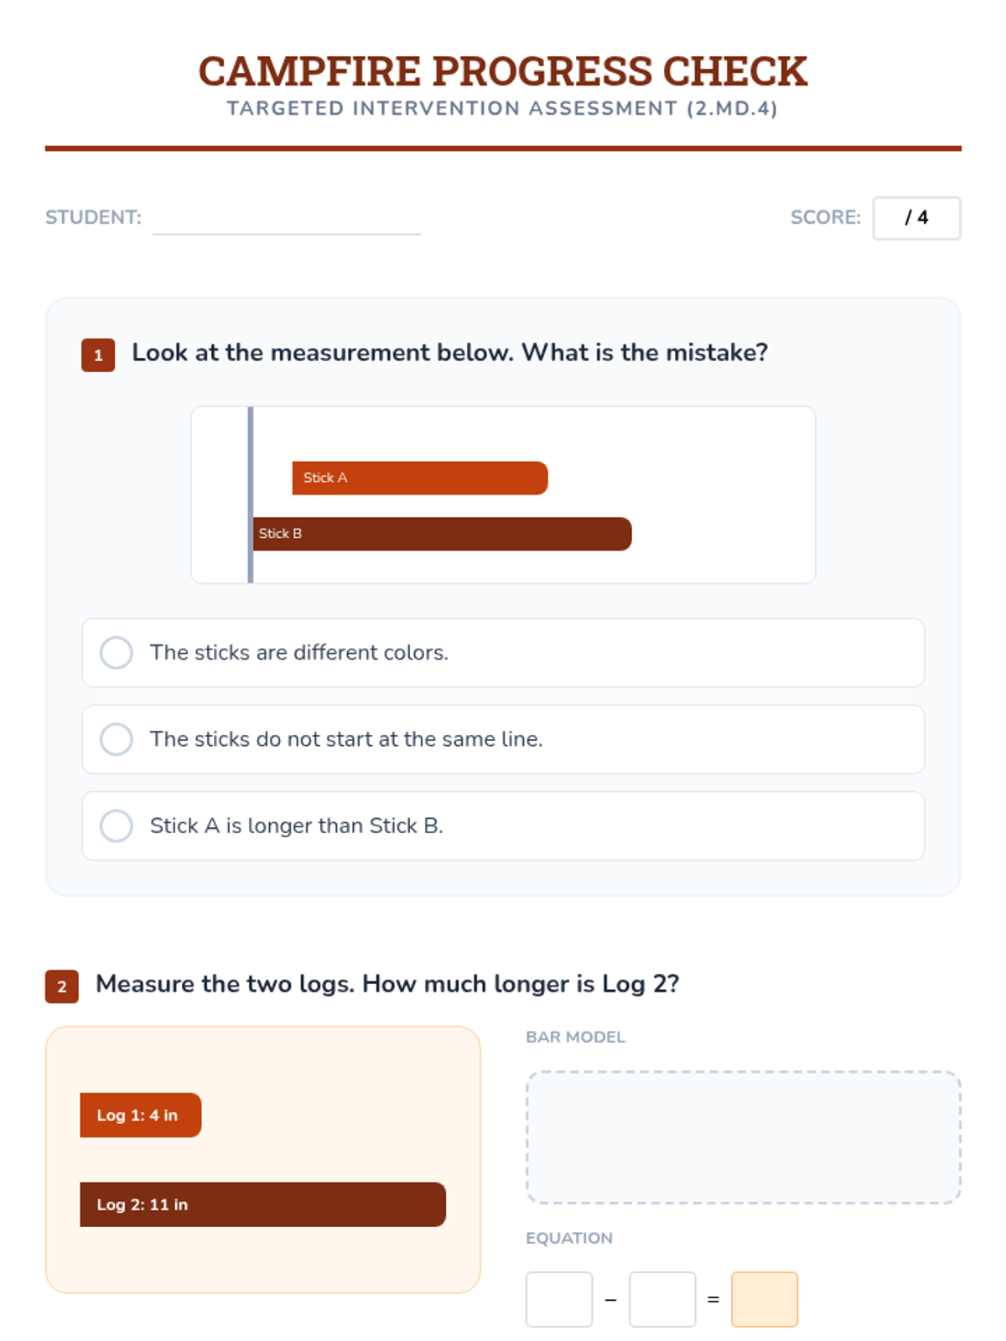Choose "The sticks do not start" radio option
1006x1341 pixels.
pos(117,739)
